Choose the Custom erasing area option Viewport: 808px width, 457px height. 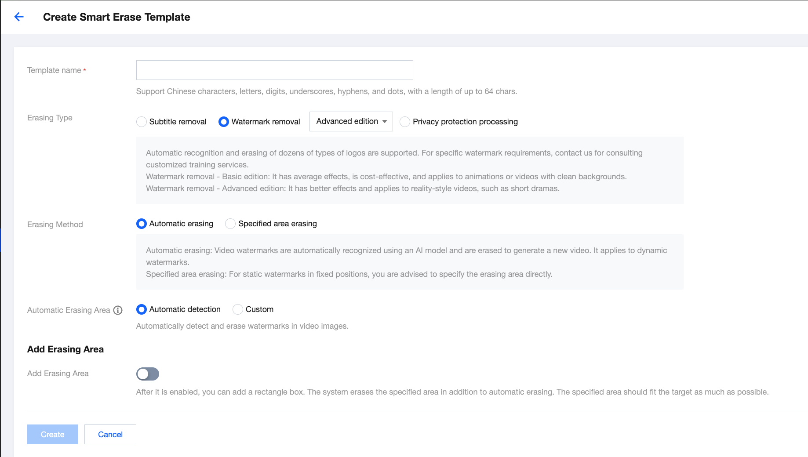pyautogui.click(x=238, y=309)
